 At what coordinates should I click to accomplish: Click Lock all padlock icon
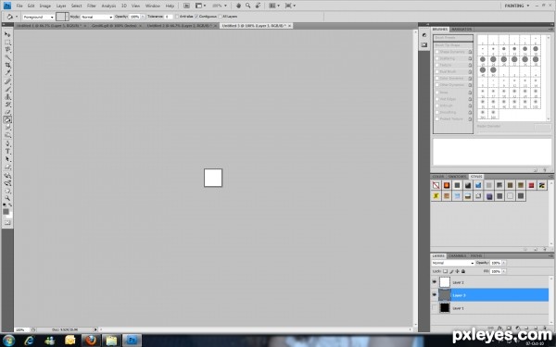[x=463, y=271]
